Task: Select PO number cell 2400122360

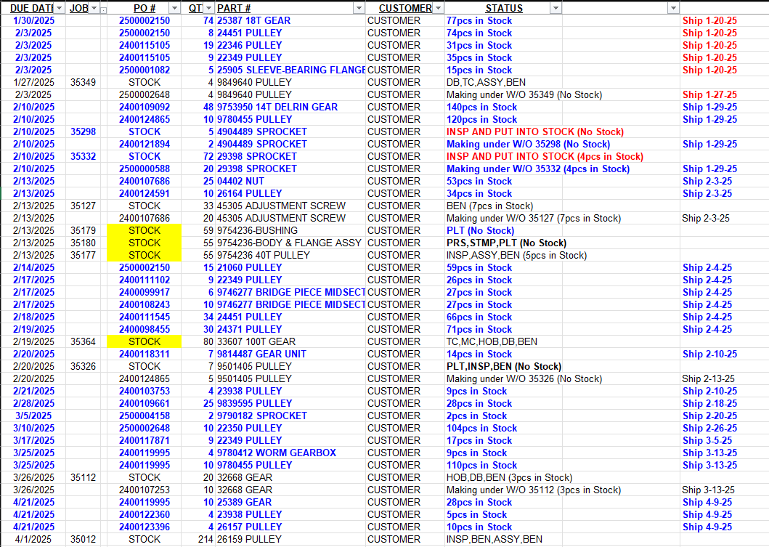Action: click(x=145, y=514)
